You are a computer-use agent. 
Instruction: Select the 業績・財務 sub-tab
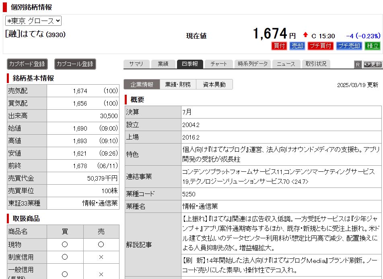point(178,84)
